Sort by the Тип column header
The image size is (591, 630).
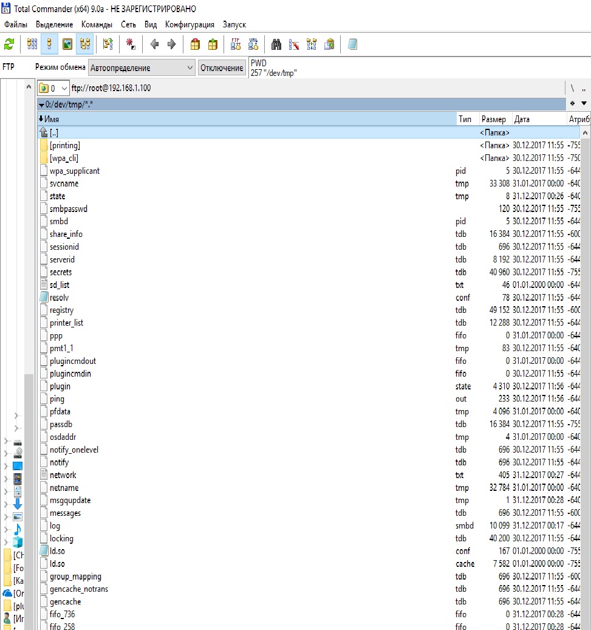point(467,119)
